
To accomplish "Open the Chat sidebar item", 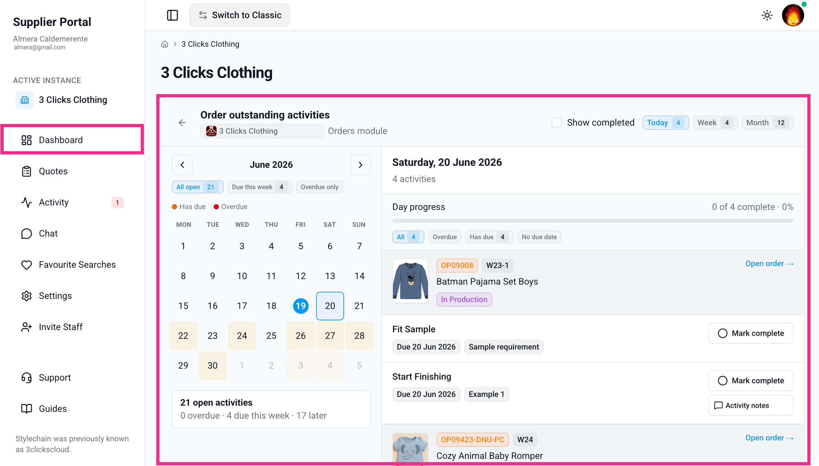I will pyautogui.click(x=72, y=234).
